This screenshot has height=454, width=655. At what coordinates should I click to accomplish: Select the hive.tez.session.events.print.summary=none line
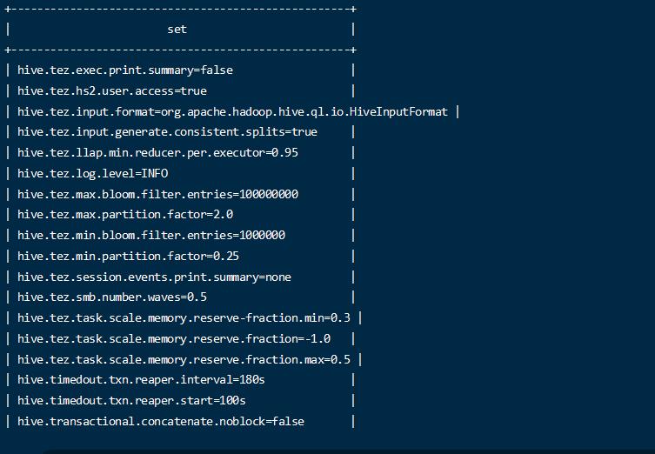pos(154,277)
